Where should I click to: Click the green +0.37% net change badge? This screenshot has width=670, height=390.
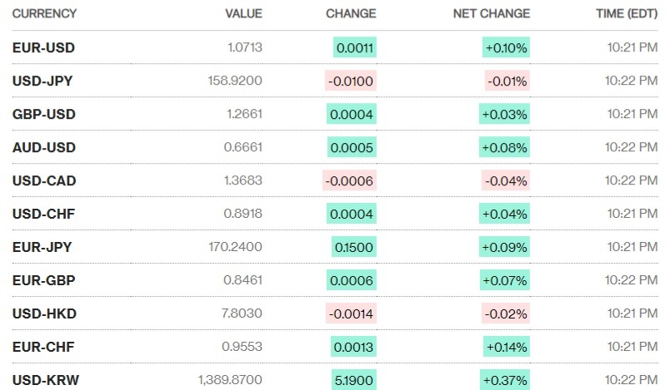(x=505, y=380)
